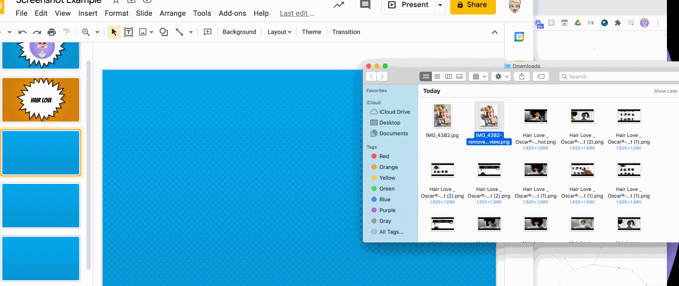
Task: Click the Finder Edit Tags icon
Action: (541, 76)
